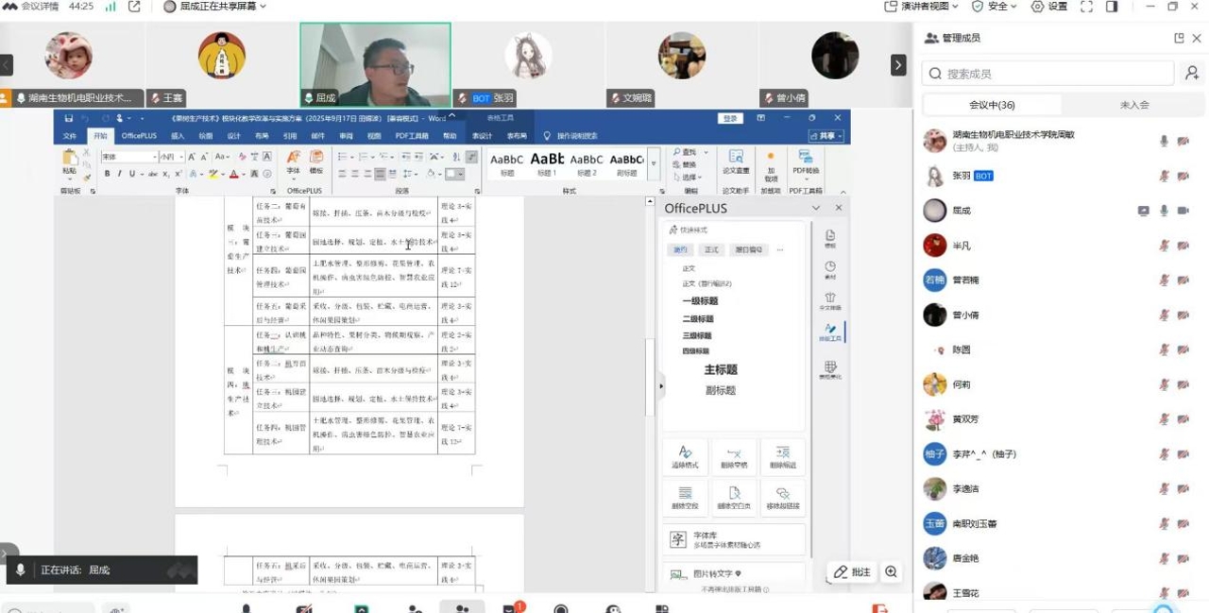This screenshot has height=613, width=1209.
Task: Enter full screen mode in meeting toolbar
Action: (1086, 7)
